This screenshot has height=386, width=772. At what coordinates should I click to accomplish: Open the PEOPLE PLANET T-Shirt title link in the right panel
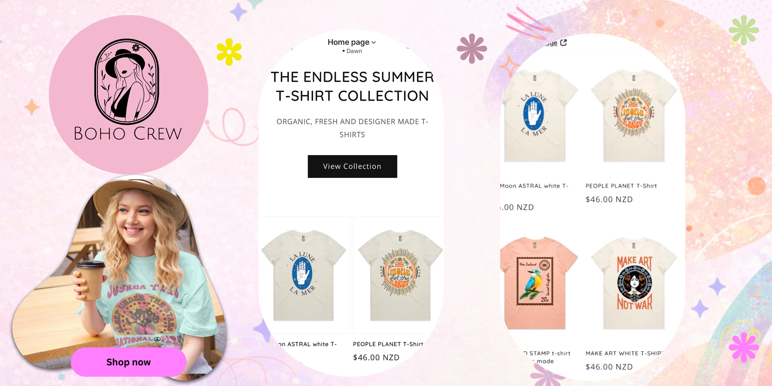[x=621, y=186]
